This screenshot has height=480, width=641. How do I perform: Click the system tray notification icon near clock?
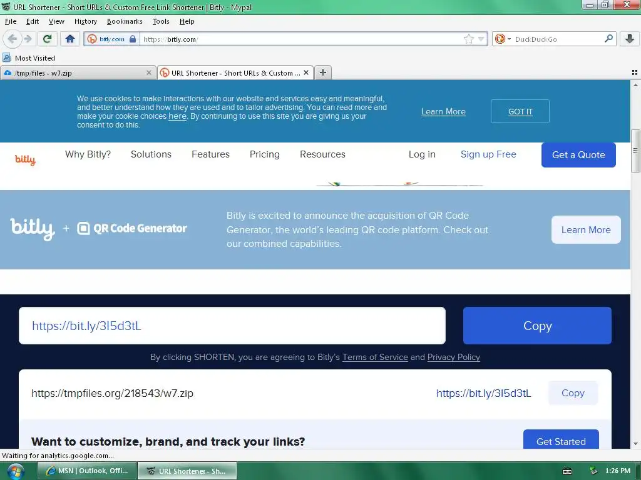(x=593, y=471)
